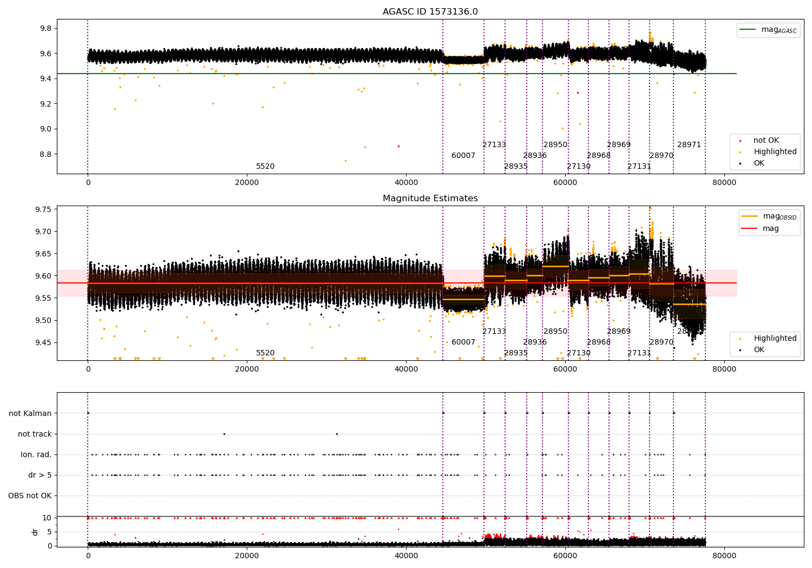Click OBSID label 28968 in the top plot
This screenshot has height=568, width=812.
coord(599,156)
